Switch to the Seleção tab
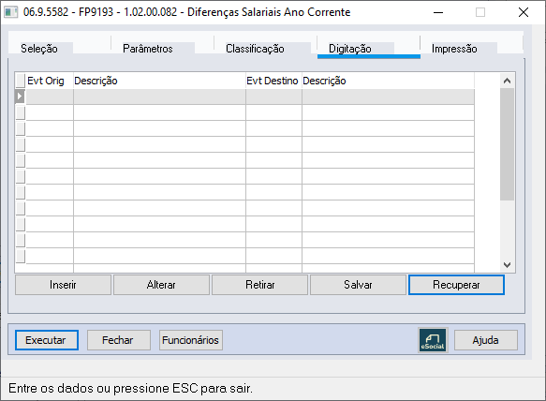The width and height of the screenshot is (546, 401). click(39, 49)
